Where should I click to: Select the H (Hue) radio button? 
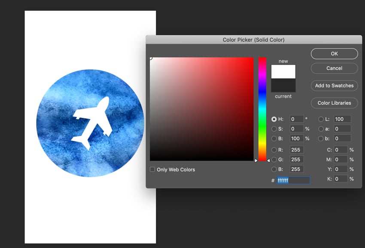pos(274,119)
